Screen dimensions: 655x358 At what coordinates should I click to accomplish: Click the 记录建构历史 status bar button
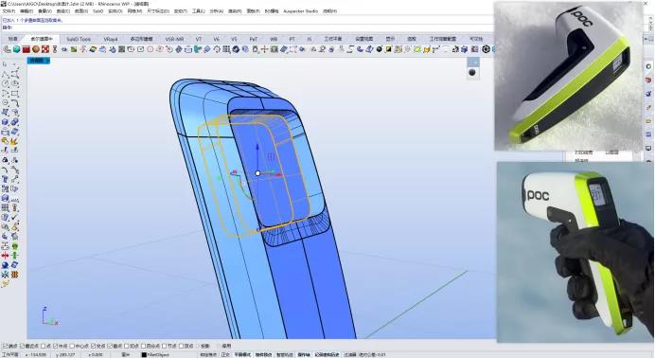[x=327, y=354]
